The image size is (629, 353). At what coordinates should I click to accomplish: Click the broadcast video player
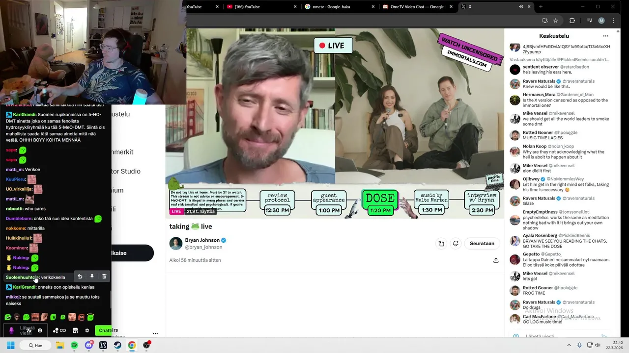[x=335, y=123]
